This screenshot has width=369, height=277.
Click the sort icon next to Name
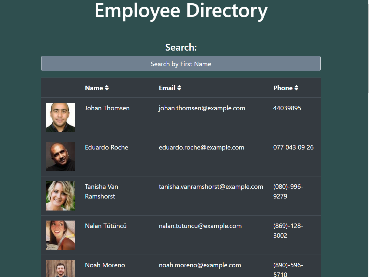click(107, 88)
